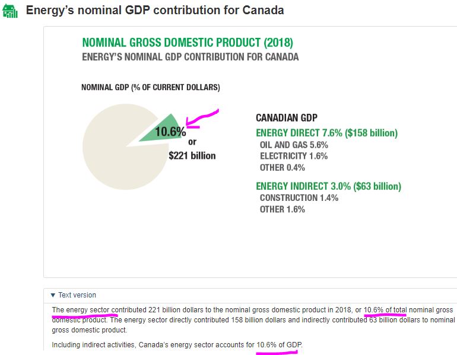This screenshot has height=355, width=457.
Task: Click the Electricity 1.6% legend item
Action: click(294, 156)
